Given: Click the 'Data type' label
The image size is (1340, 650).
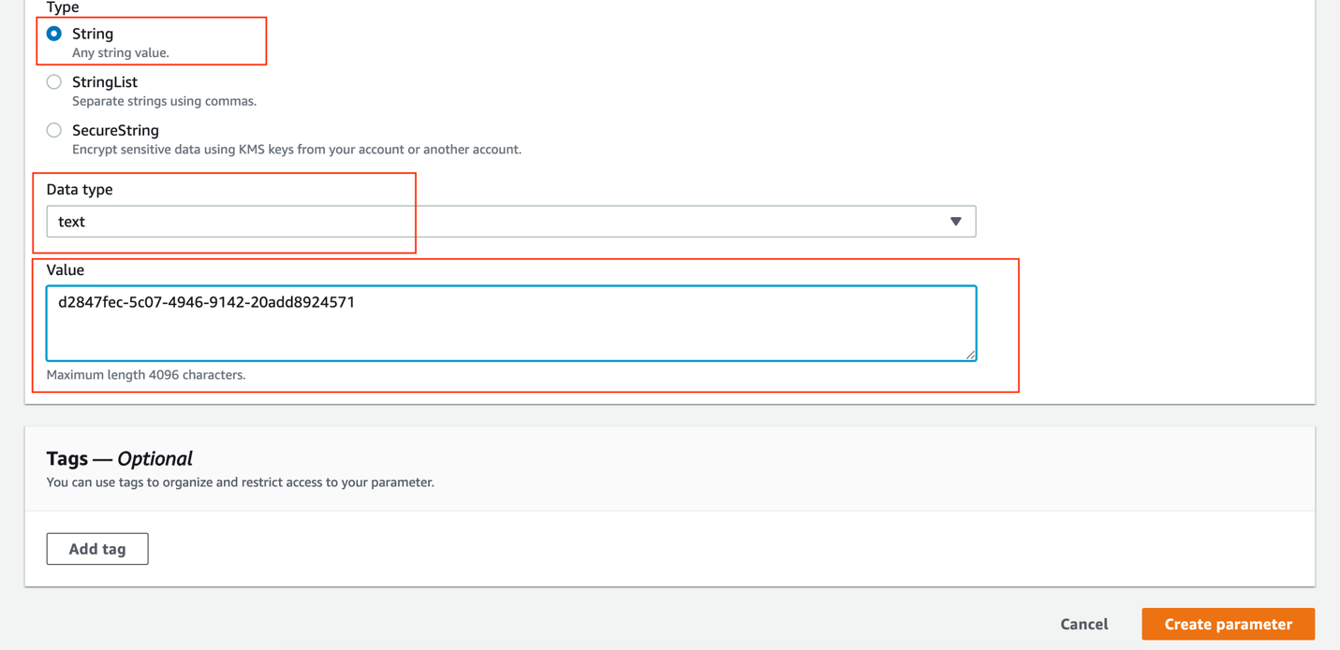Looking at the screenshot, I should coord(80,189).
